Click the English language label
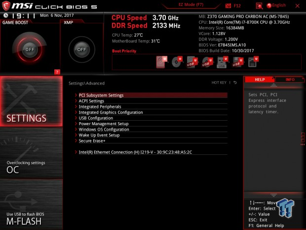This screenshot has width=306, height=230. tap(279, 5)
